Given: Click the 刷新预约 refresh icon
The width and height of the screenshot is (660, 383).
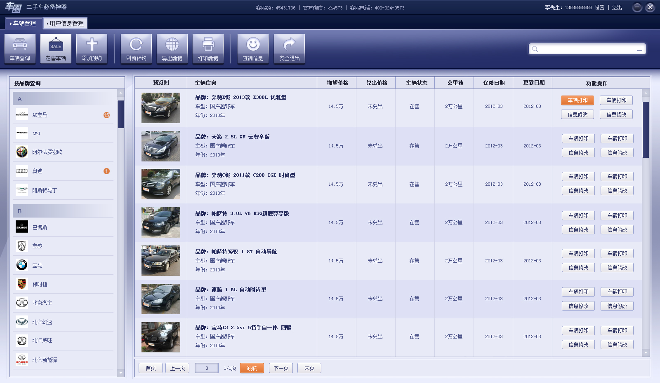Looking at the screenshot, I should click(x=136, y=49).
